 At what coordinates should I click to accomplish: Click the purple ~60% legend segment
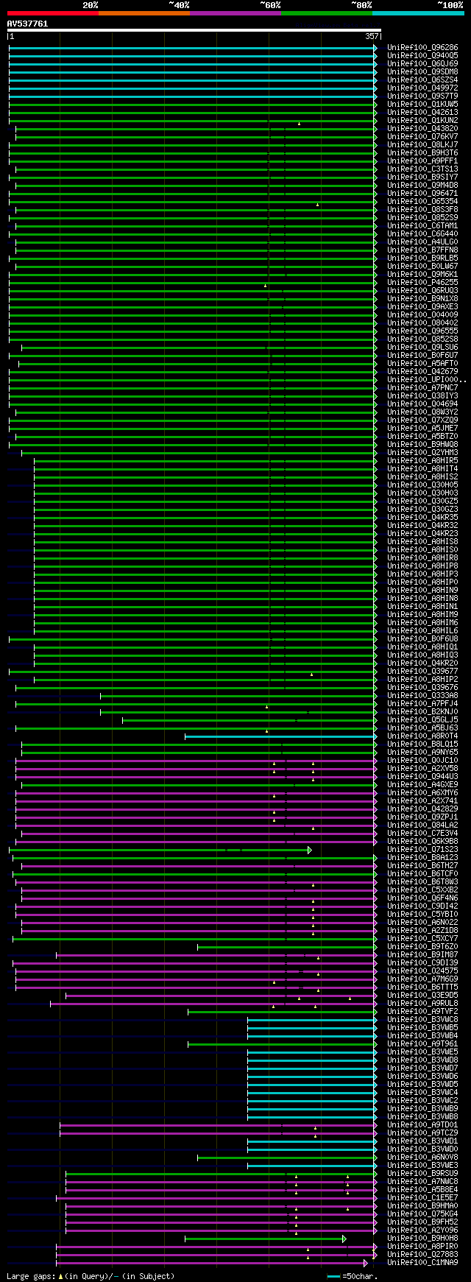(x=235, y=13)
